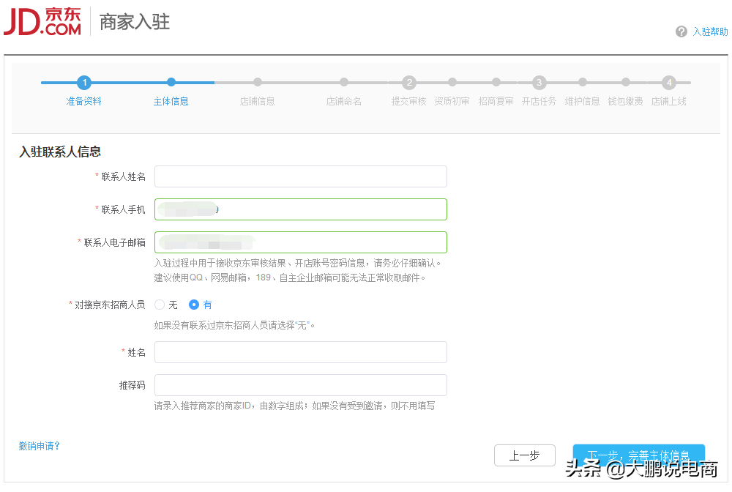Select the 提交审核 step label
This screenshot has height=492, width=732.
pyautogui.click(x=409, y=101)
